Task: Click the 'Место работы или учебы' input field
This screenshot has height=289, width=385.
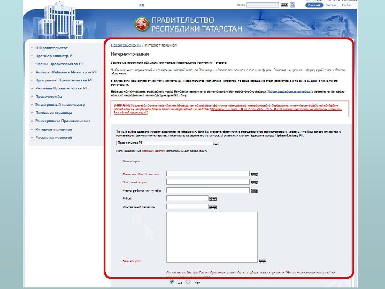Action: click(x=208, y=190)
